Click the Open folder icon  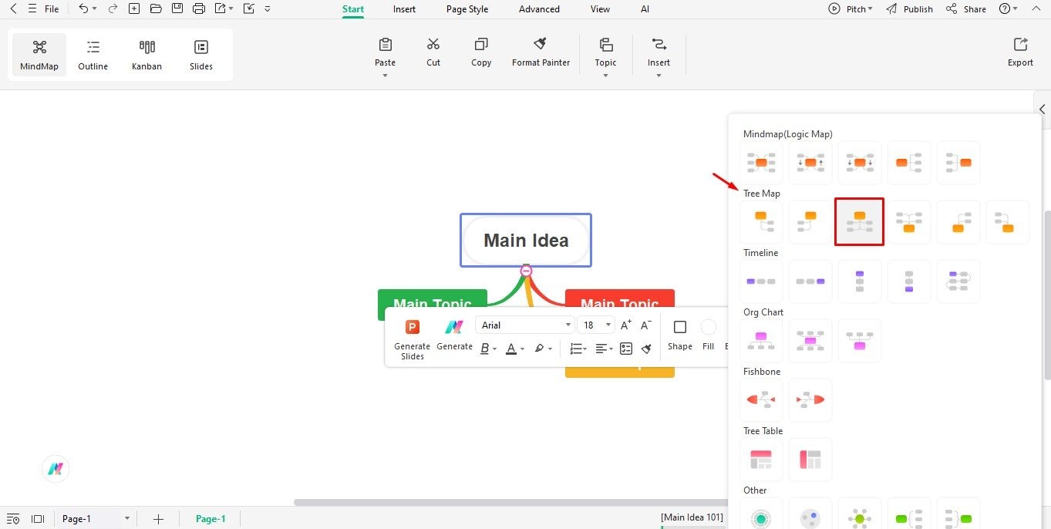(156, 9)
